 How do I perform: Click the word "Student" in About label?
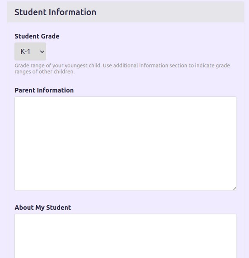59,207
